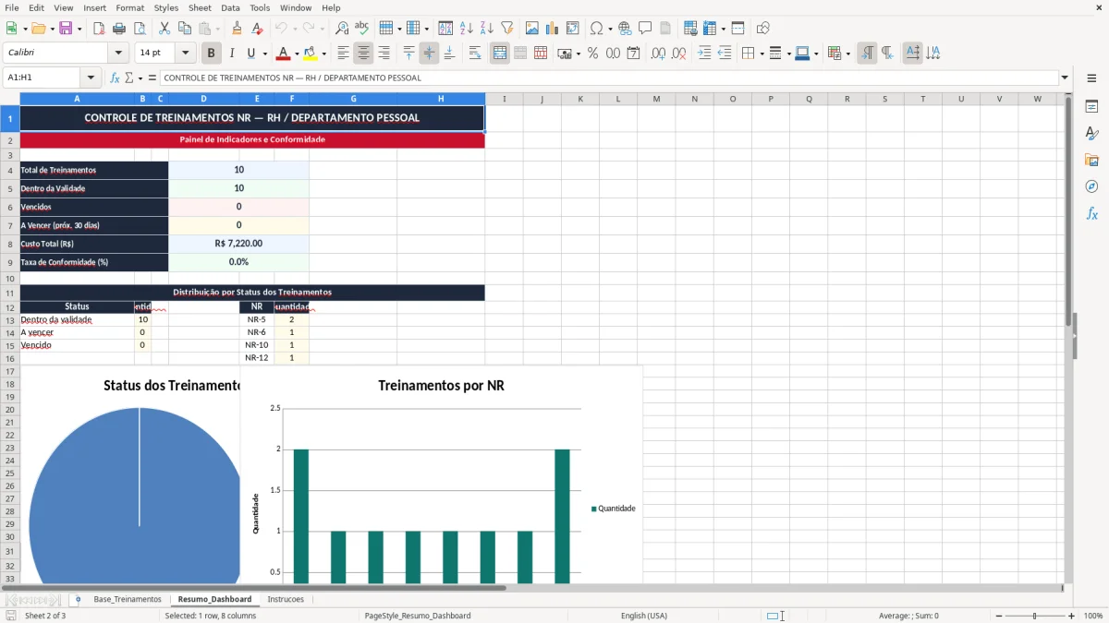Click the zoom out minus button
Screen dimensions: 1109x623
pyautogui.click(x=999, y=616)
